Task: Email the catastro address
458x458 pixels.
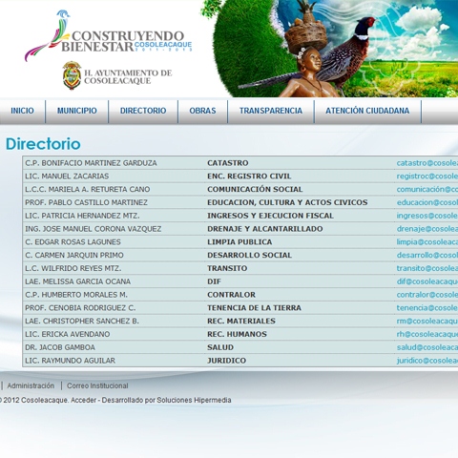Action: tap(427, 163)
